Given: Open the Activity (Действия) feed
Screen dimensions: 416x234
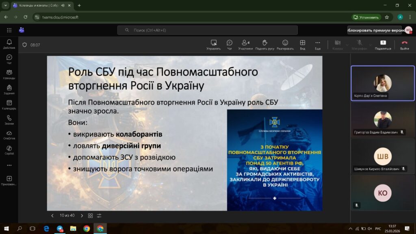Looking at the screenshot, I should pyautogui.click(x=9, y=44).
